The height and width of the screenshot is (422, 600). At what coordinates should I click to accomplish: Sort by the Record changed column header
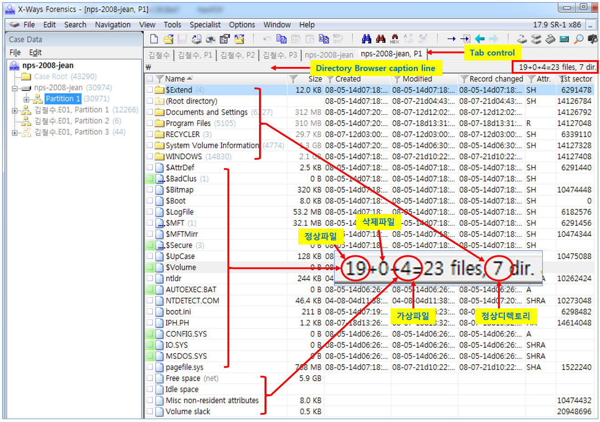click(496, 79)
